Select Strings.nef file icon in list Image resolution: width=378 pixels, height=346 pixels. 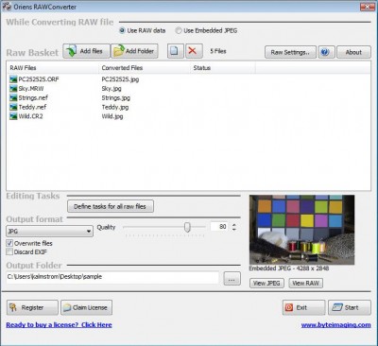tap(13, 97)
